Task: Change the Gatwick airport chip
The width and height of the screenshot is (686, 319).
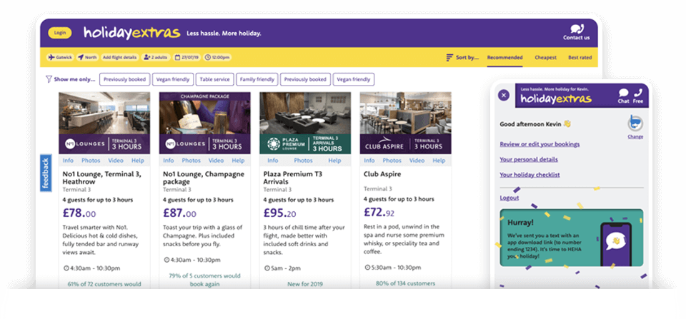Action: click(x=60, y=57)
